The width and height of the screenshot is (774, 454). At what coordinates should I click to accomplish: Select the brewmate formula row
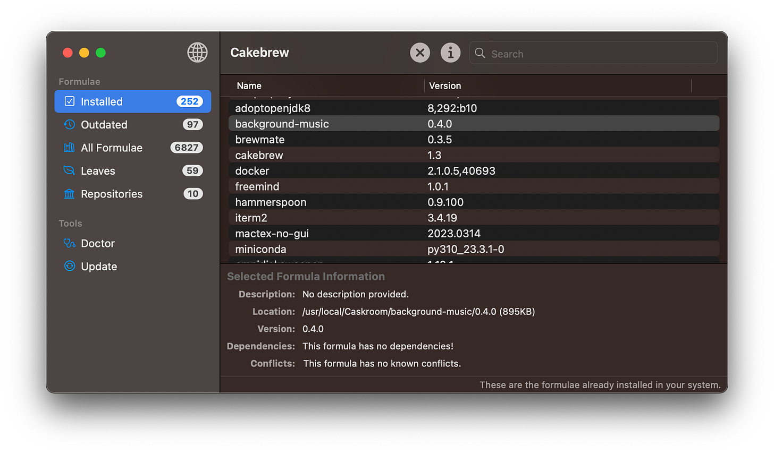pos(474,139)
